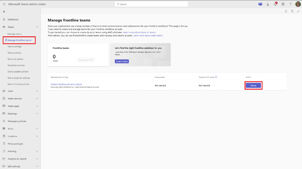Image resolution: width=302 pixels, height=169 pixels.
Task: Collapse the navigation hamburger menu
Action: [4, 12]
